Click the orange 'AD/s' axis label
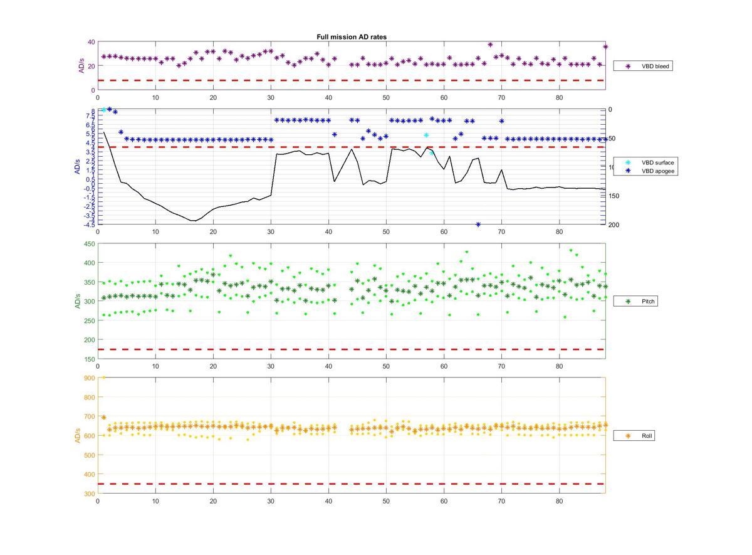 point(78,435)
